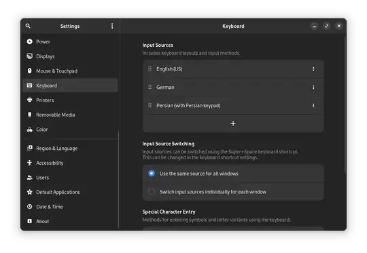Click the Power icon in sidebar
367x253 pixels.
(x=29, y=41)
